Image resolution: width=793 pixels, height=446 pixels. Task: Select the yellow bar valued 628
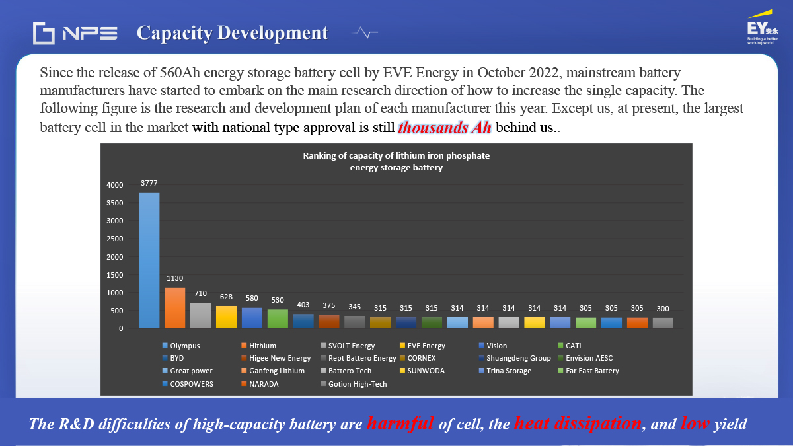[227, 317]
